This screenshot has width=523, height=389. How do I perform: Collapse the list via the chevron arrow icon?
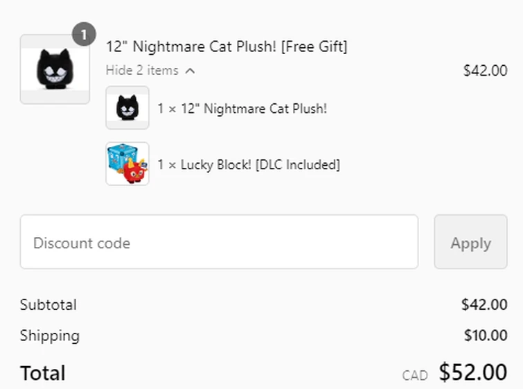tap(190, 70)
